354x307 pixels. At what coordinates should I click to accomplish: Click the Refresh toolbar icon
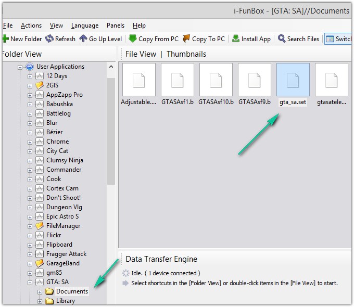[x=49, y=39]
